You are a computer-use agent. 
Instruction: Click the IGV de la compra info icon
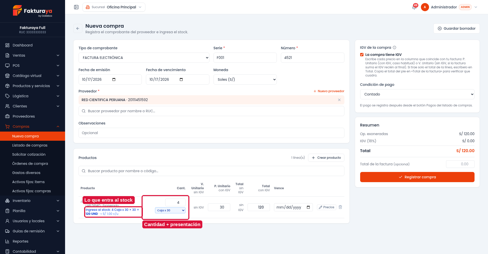(x=394, y=47)
